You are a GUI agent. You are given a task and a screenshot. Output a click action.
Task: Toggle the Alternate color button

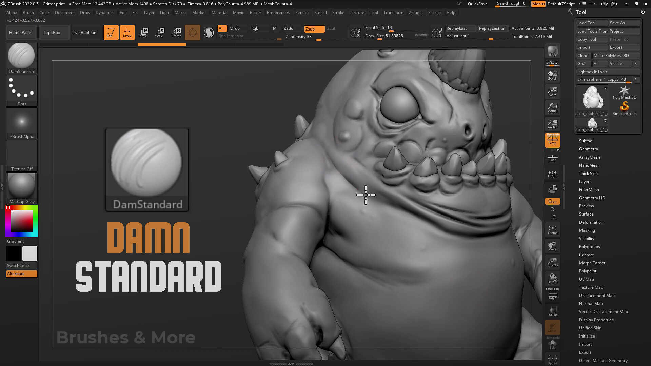pyautogui.click(x=22, y=274)
